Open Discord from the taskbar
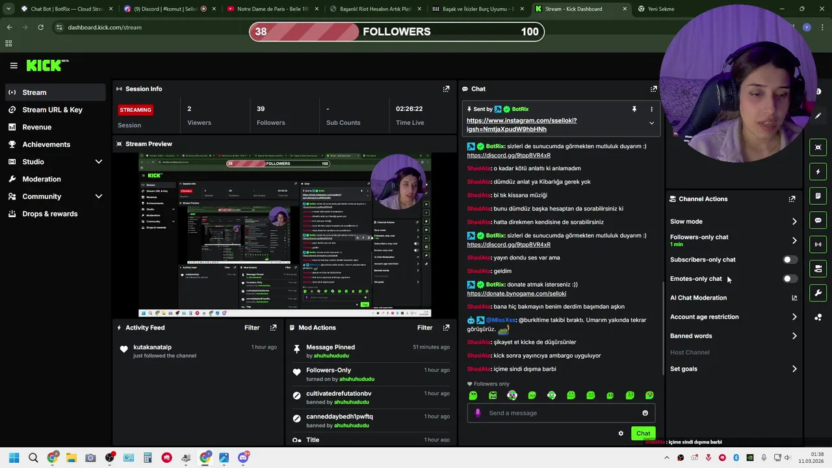 [243, 458]
